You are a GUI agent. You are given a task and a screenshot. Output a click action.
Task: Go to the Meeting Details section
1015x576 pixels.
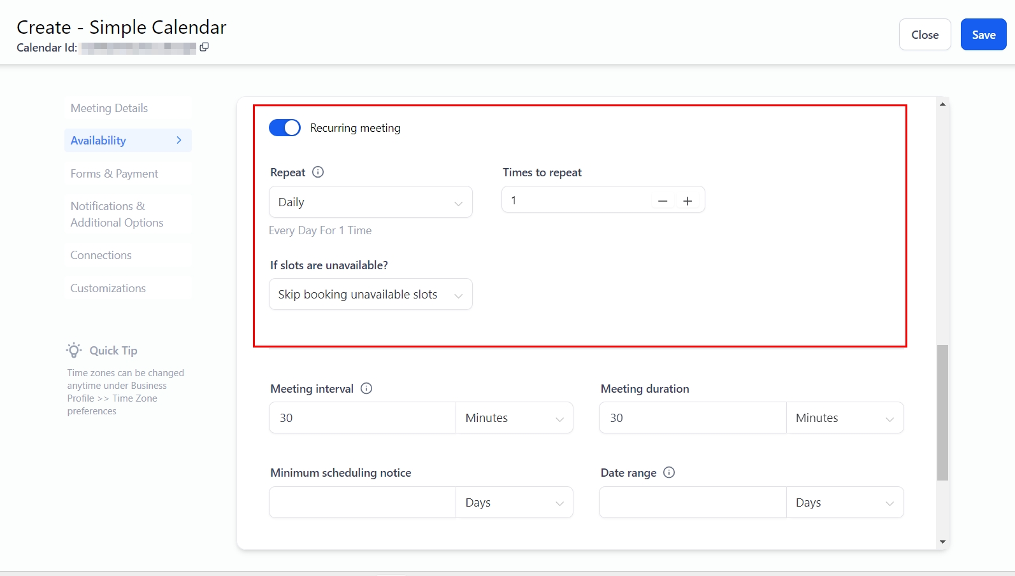(x=109, y=108)
